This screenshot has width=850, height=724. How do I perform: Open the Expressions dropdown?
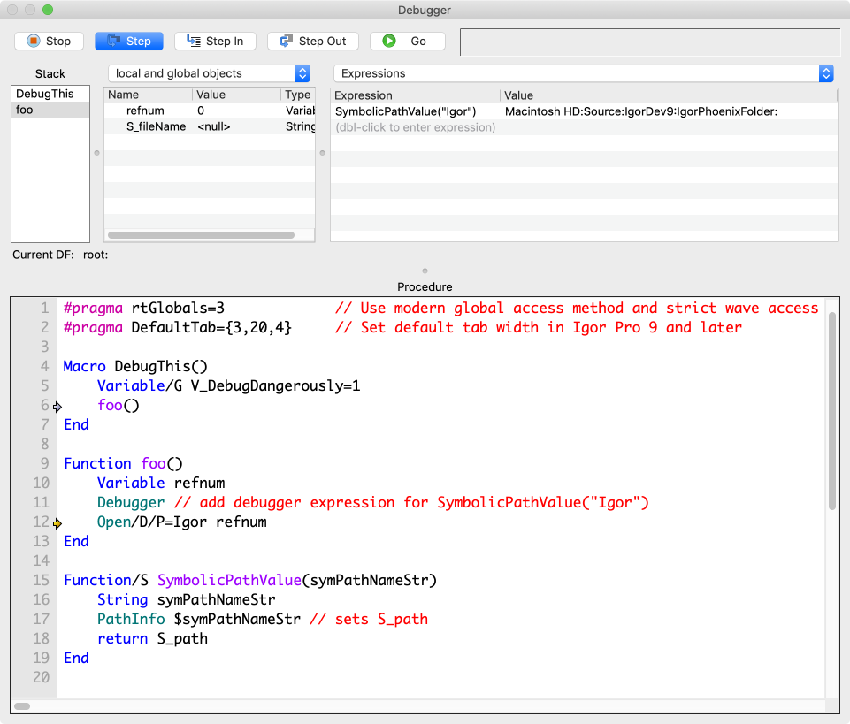pyautogui.click(x=583, y=73)
